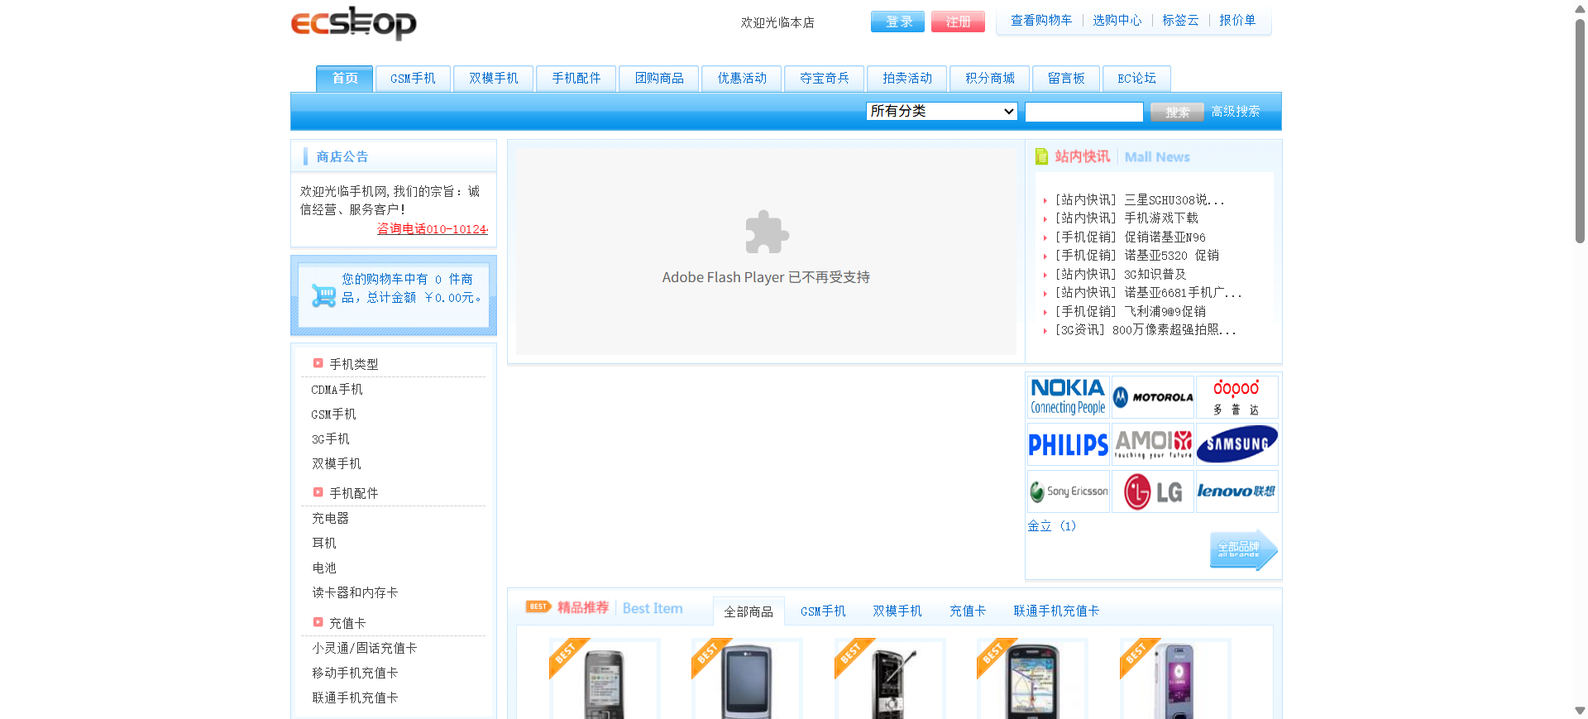Select the 充值卡 tab in Best Item
1588x719 pixels.
(x=968, y=611)
